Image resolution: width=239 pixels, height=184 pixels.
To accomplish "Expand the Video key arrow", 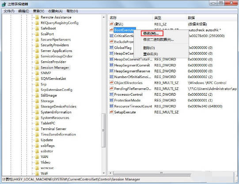I will tap(32, 162).
